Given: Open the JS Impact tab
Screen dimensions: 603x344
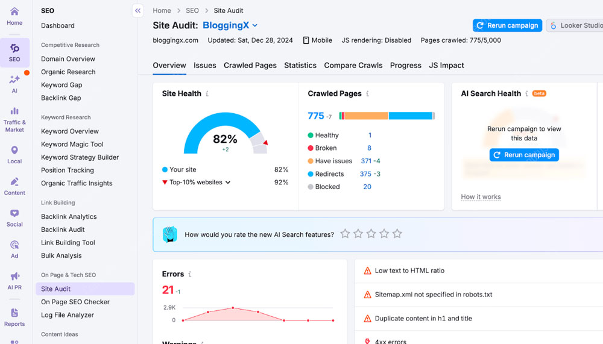Looking at the screenshot, I should click(x=446, y=65).
